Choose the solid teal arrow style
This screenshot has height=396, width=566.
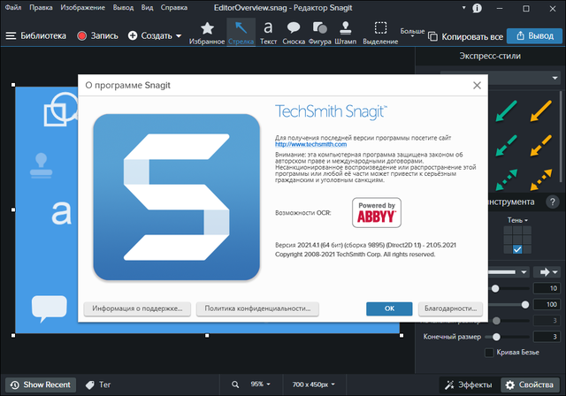pyautogui.click(x=507, y=110)
